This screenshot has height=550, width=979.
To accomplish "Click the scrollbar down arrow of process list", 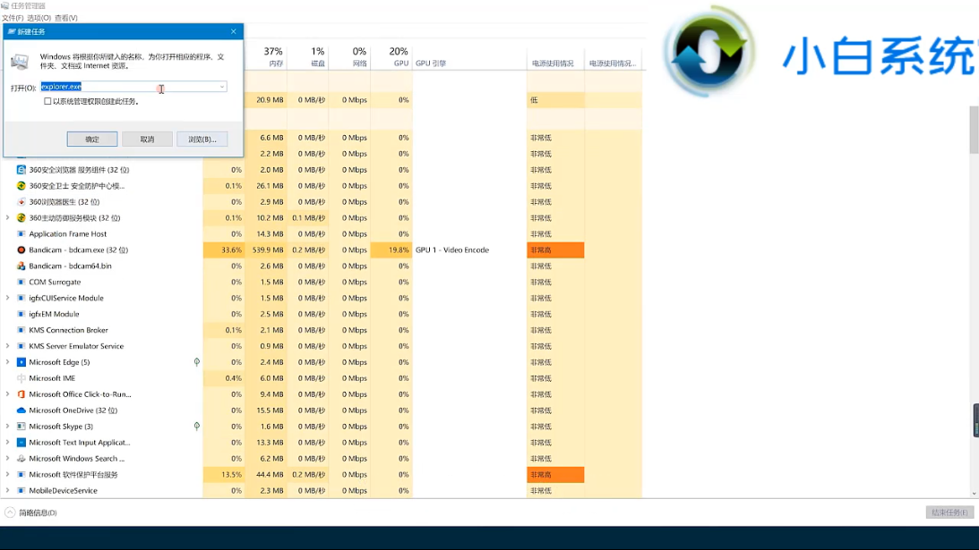I will pyautogui.click(x=974, y=494).
